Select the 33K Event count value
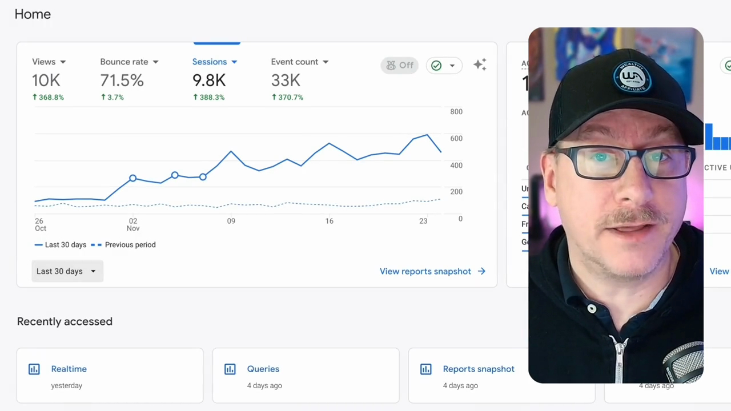Screen dimensions: 731x411 click(x=286, y=80)
